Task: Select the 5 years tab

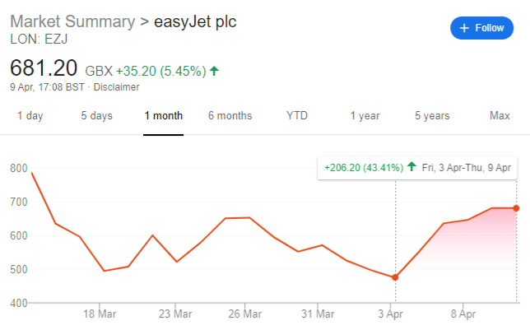Action: click(x=432, y=116)
